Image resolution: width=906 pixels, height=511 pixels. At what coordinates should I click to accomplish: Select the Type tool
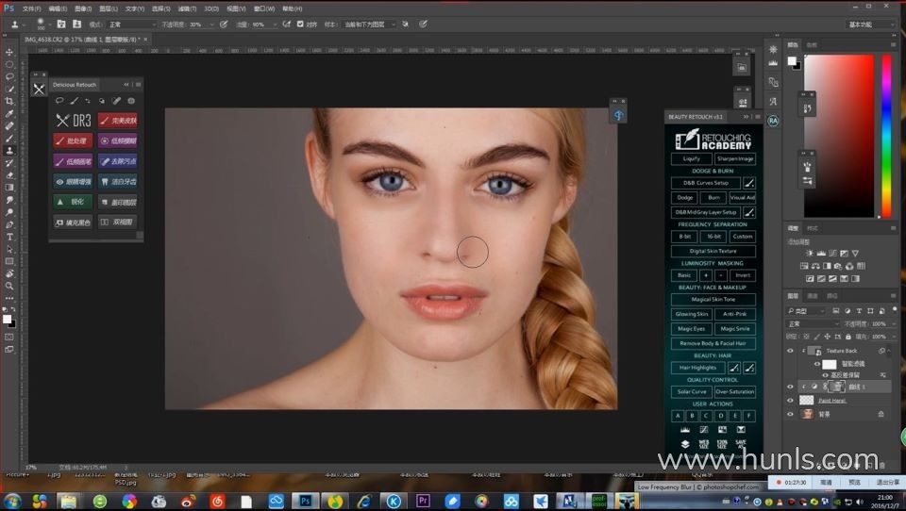coord(9,237)
